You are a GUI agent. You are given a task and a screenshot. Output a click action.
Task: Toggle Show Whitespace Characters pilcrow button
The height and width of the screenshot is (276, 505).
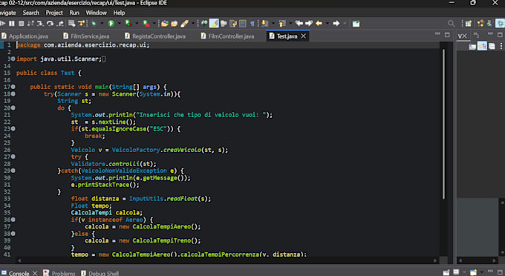(252, 24)
